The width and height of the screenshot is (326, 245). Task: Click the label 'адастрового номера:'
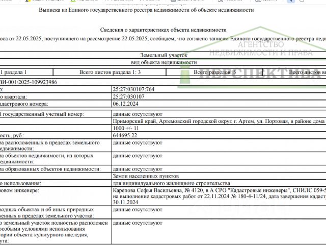24,104
